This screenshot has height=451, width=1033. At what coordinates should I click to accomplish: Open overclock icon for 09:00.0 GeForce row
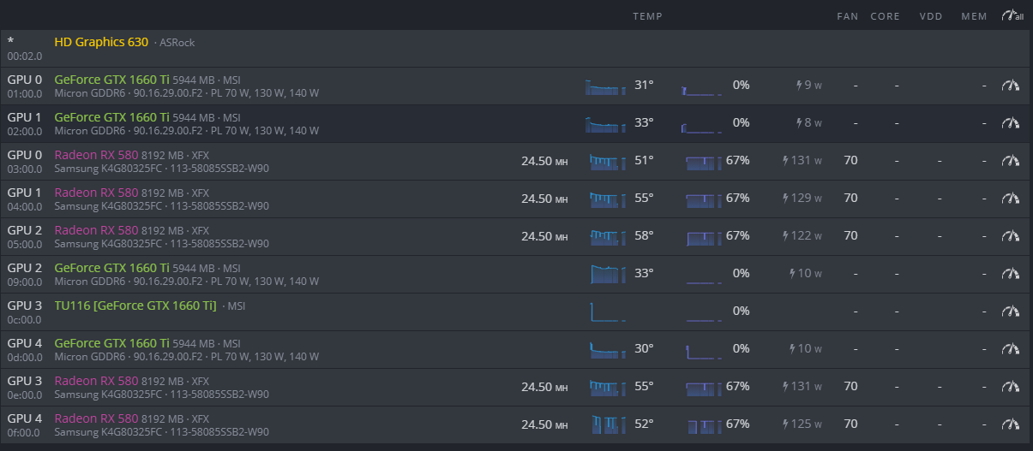(1012, 273)
